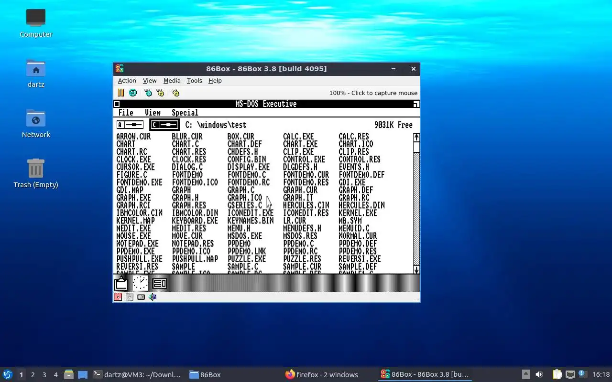This screenshot has width=612, height=382.
Task: Activate the dartz@VM3 terminal taskbar button
Action: coord(137,374)
